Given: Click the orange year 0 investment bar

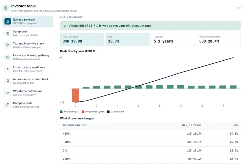Looking at the screenshot, I should 76,95.
